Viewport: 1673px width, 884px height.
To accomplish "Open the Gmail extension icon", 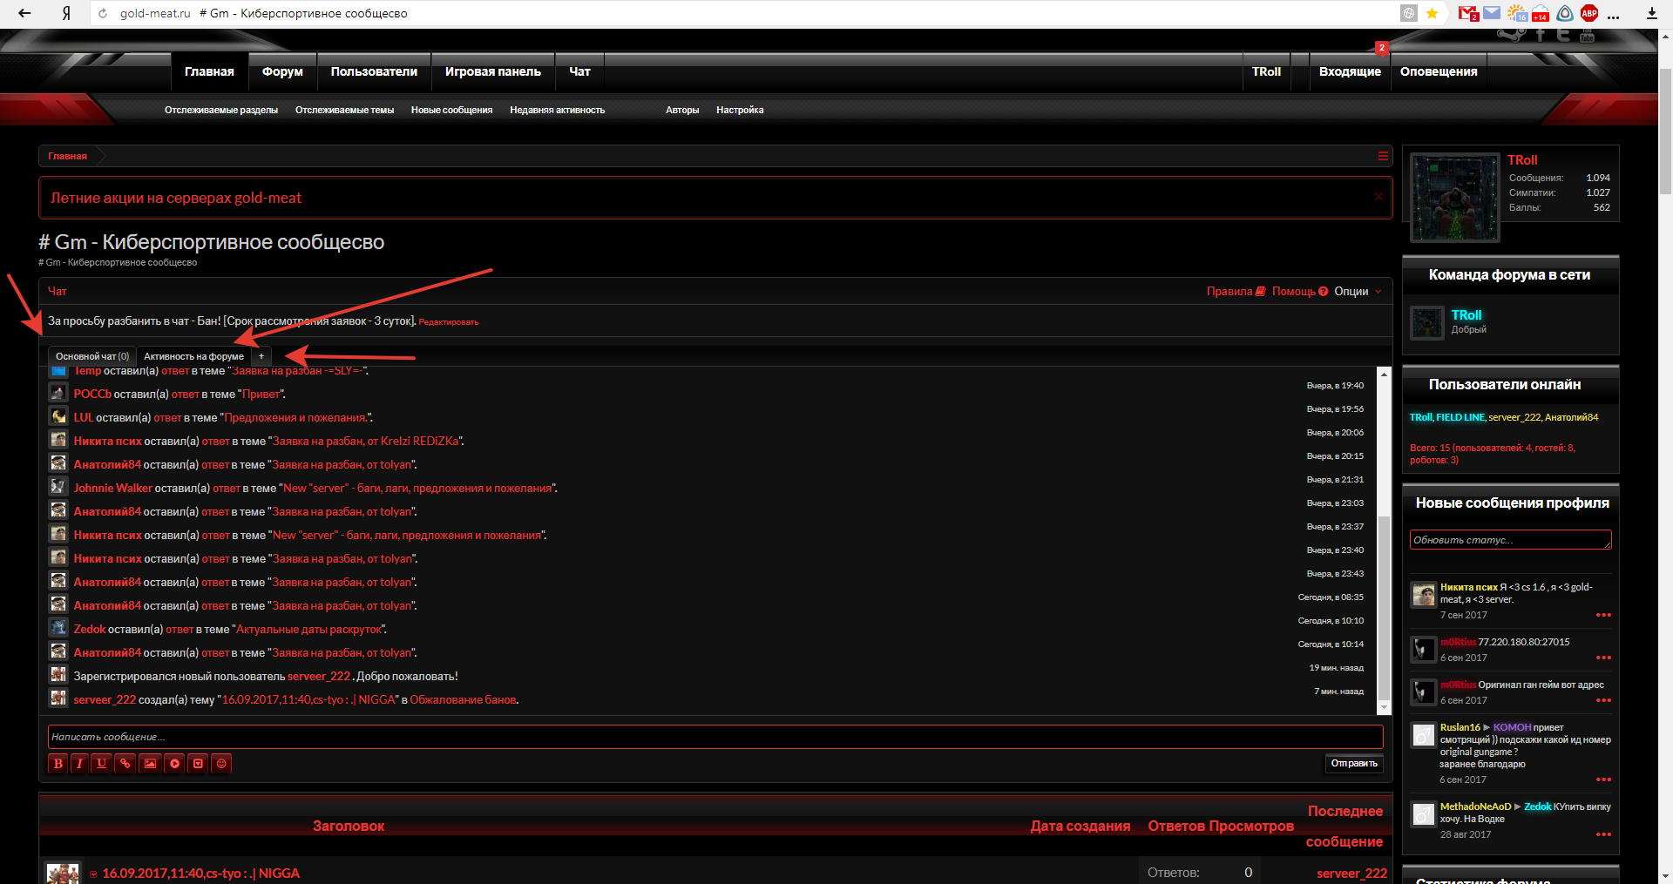I will [1468, 13].
